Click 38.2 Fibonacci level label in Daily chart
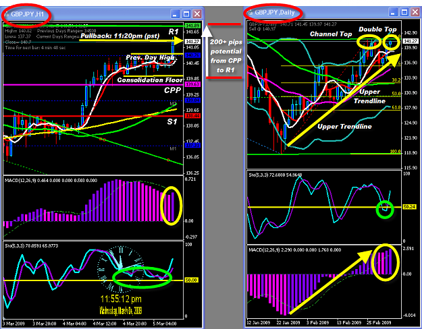The image size is (422, 329). (396, 80)
